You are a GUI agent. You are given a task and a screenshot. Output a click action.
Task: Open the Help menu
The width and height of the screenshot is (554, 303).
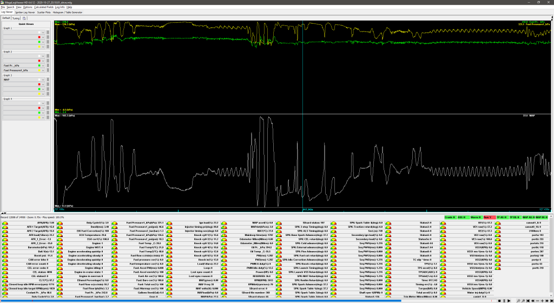69,7
